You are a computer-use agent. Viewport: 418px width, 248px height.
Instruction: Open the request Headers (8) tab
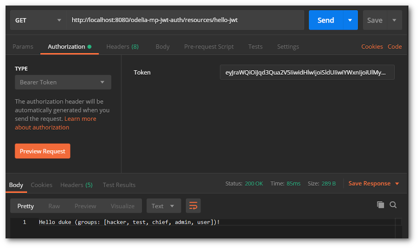tap(122, 46)
